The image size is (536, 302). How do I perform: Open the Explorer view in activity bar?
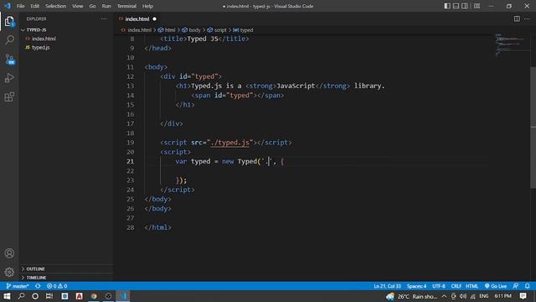[x=9, y=22]
